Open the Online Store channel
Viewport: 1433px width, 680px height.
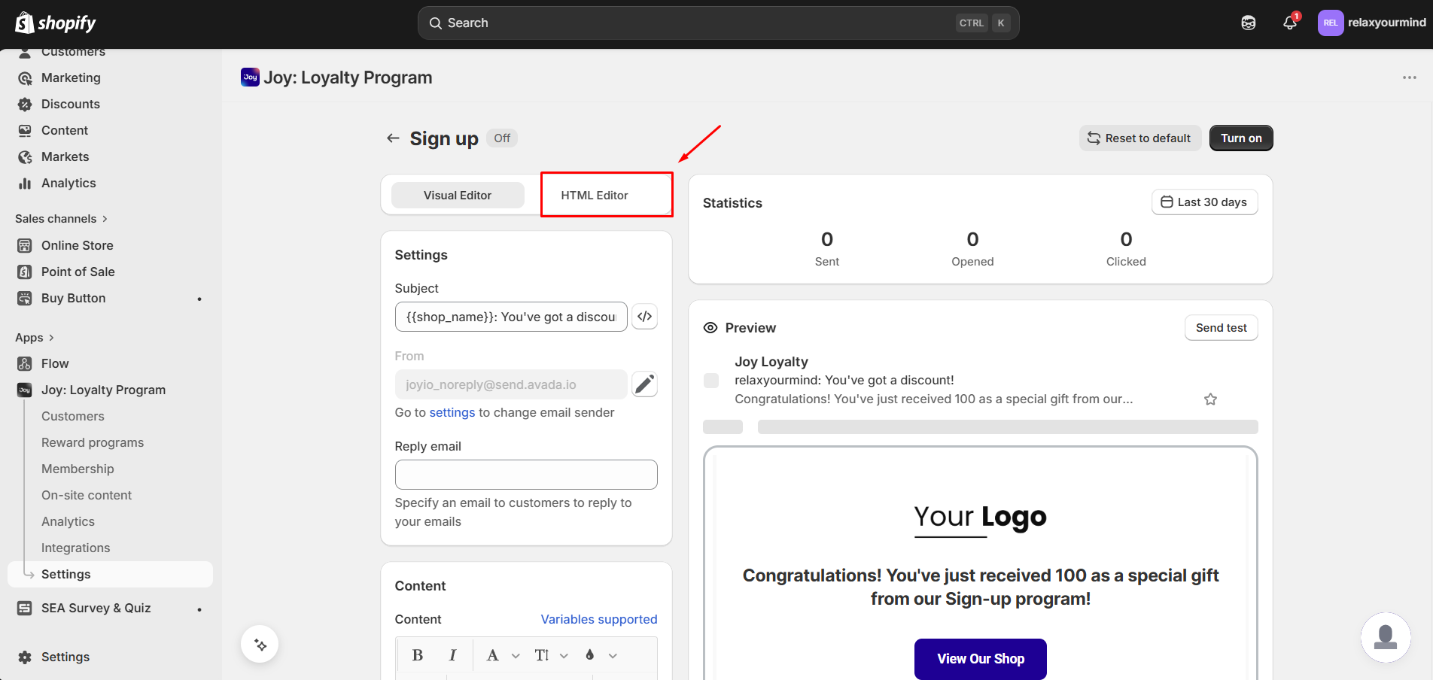click(78, 245)
